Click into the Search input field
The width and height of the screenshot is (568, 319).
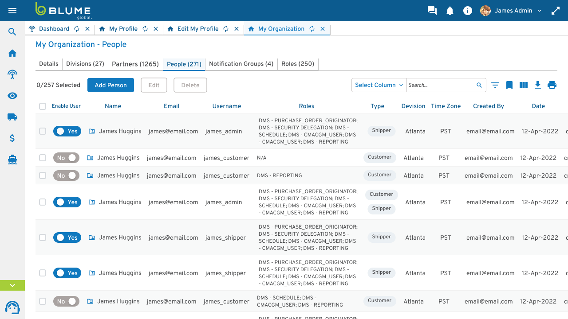click(441, 85)
